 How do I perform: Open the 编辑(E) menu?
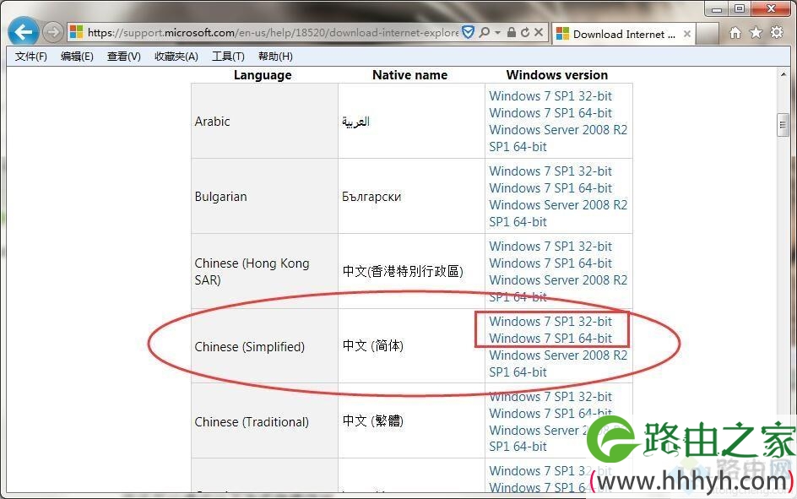click(x=77, y=57)
